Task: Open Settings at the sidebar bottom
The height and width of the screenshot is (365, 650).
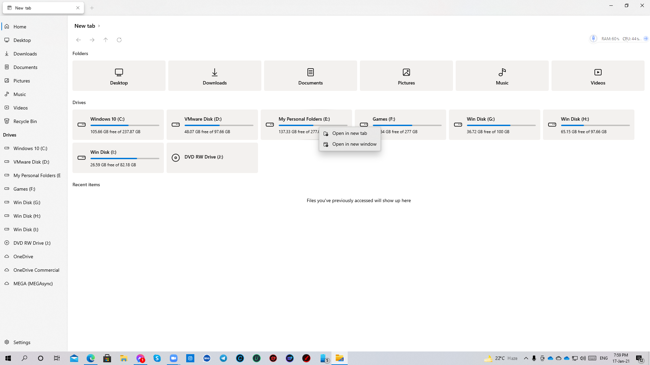Action: [22, 342]
